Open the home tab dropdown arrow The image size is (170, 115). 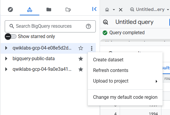click(114, 10)
